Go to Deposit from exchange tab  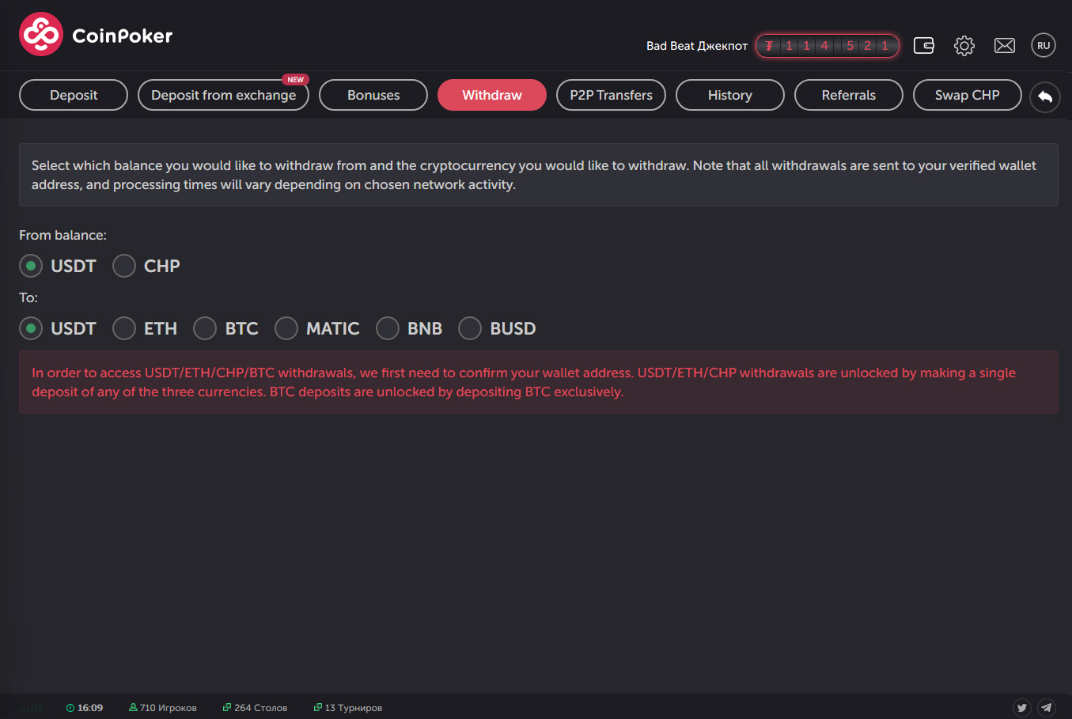point(223,95)
